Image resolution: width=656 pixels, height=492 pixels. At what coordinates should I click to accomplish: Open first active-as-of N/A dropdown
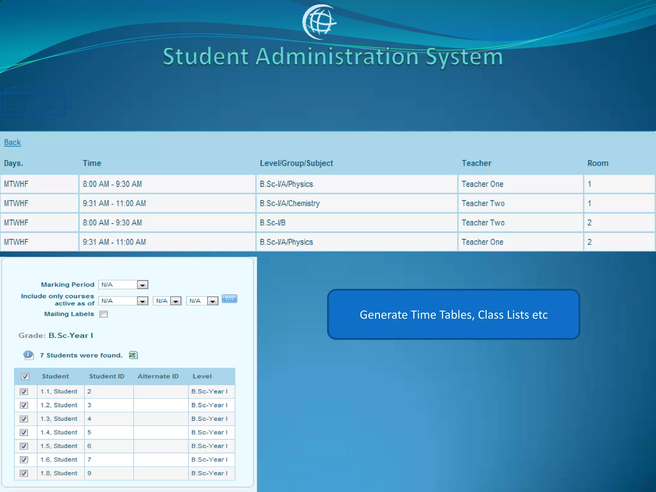123,301
